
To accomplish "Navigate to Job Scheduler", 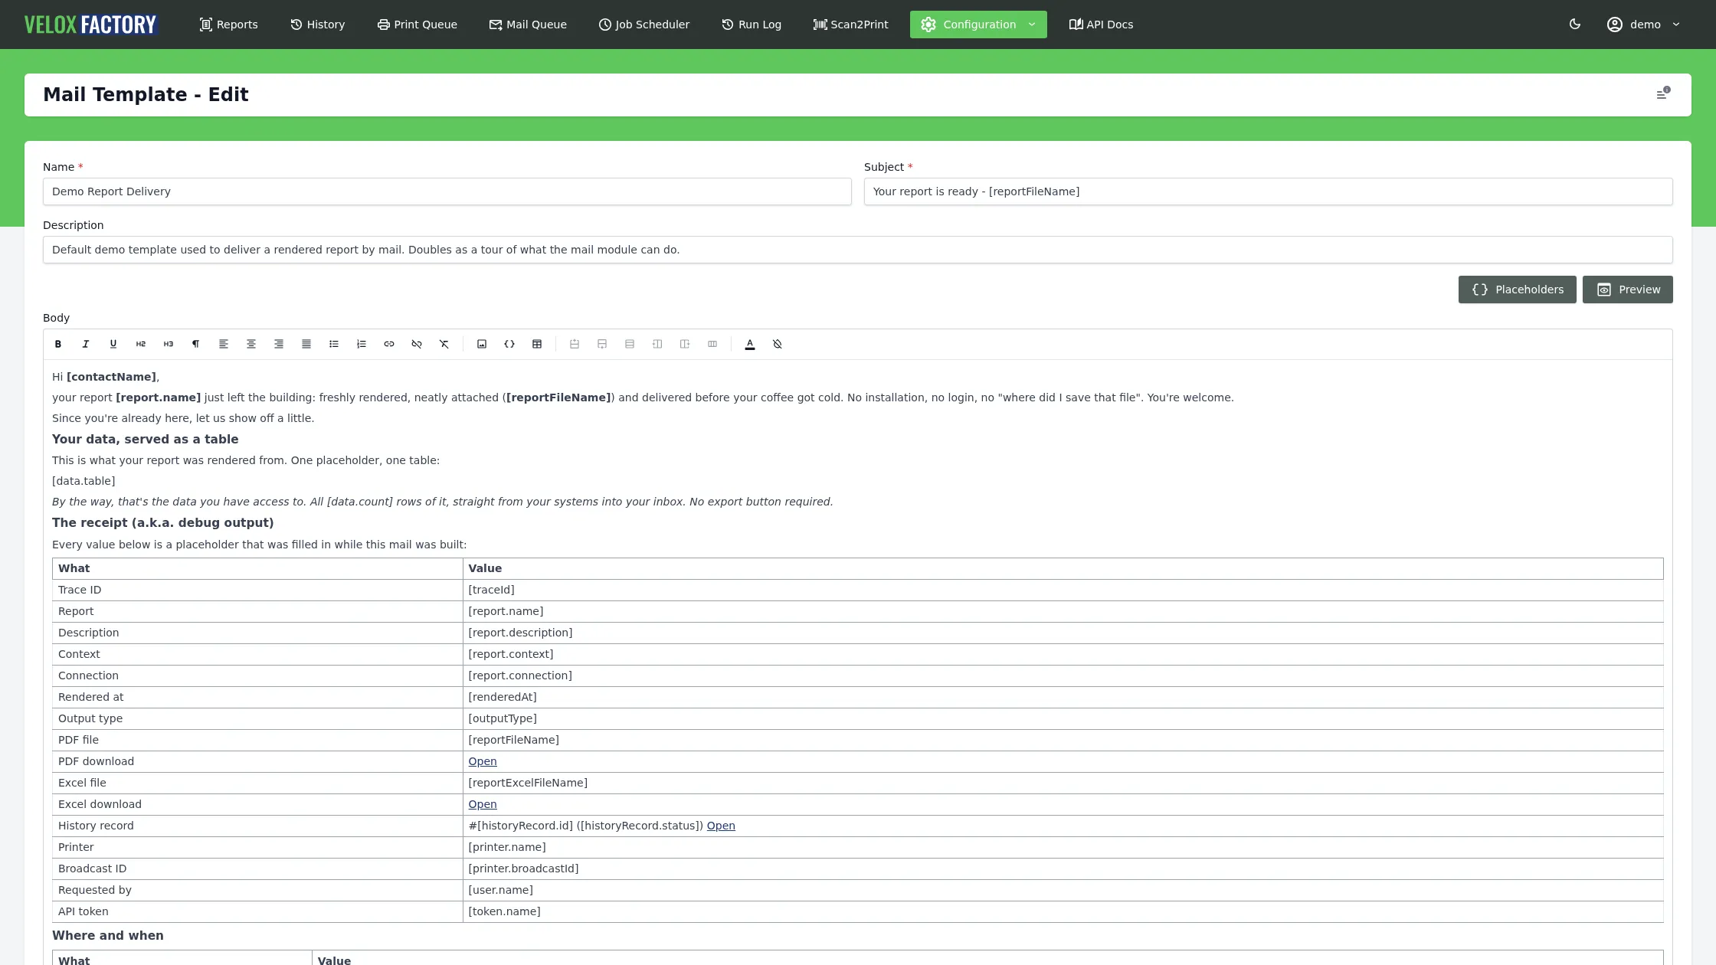I will [643, 25].
